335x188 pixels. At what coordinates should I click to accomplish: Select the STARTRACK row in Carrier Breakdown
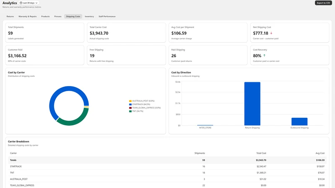tap(167, 166)
